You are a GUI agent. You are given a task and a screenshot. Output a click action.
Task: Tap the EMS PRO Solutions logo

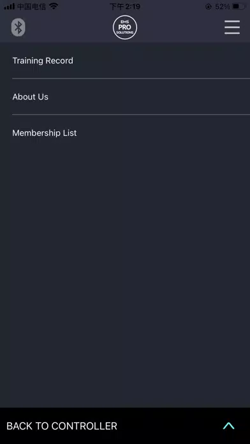[x=125, y=27]
